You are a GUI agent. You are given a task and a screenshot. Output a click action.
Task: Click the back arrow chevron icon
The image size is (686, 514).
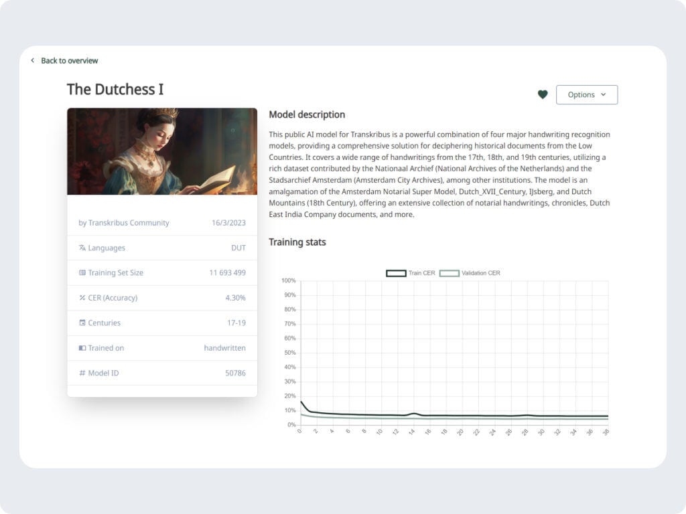click(x=32, y=60)
